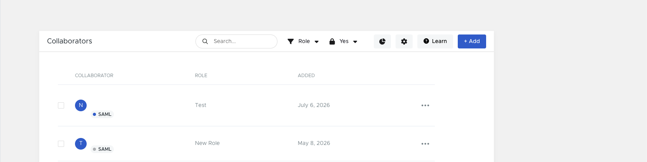Viewport: 647px width, 162px height.
Task: Sort by the Collaborator column header
Action: point(94,76)
